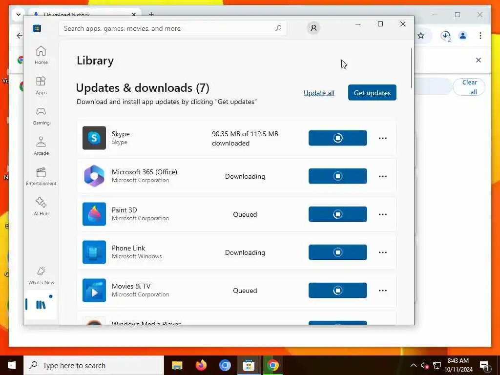Image resolution: width=500 pixels, height=375 pixels.
Task: Open the Windows Start menu
Action: click(x=12, y=365)
